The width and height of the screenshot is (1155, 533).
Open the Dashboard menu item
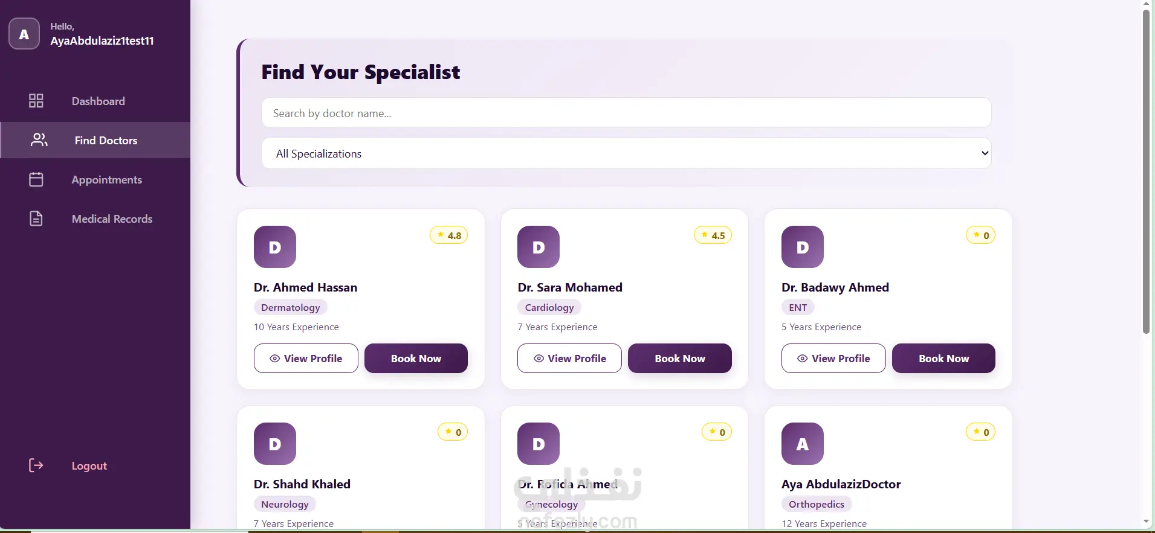click(98, 101)
